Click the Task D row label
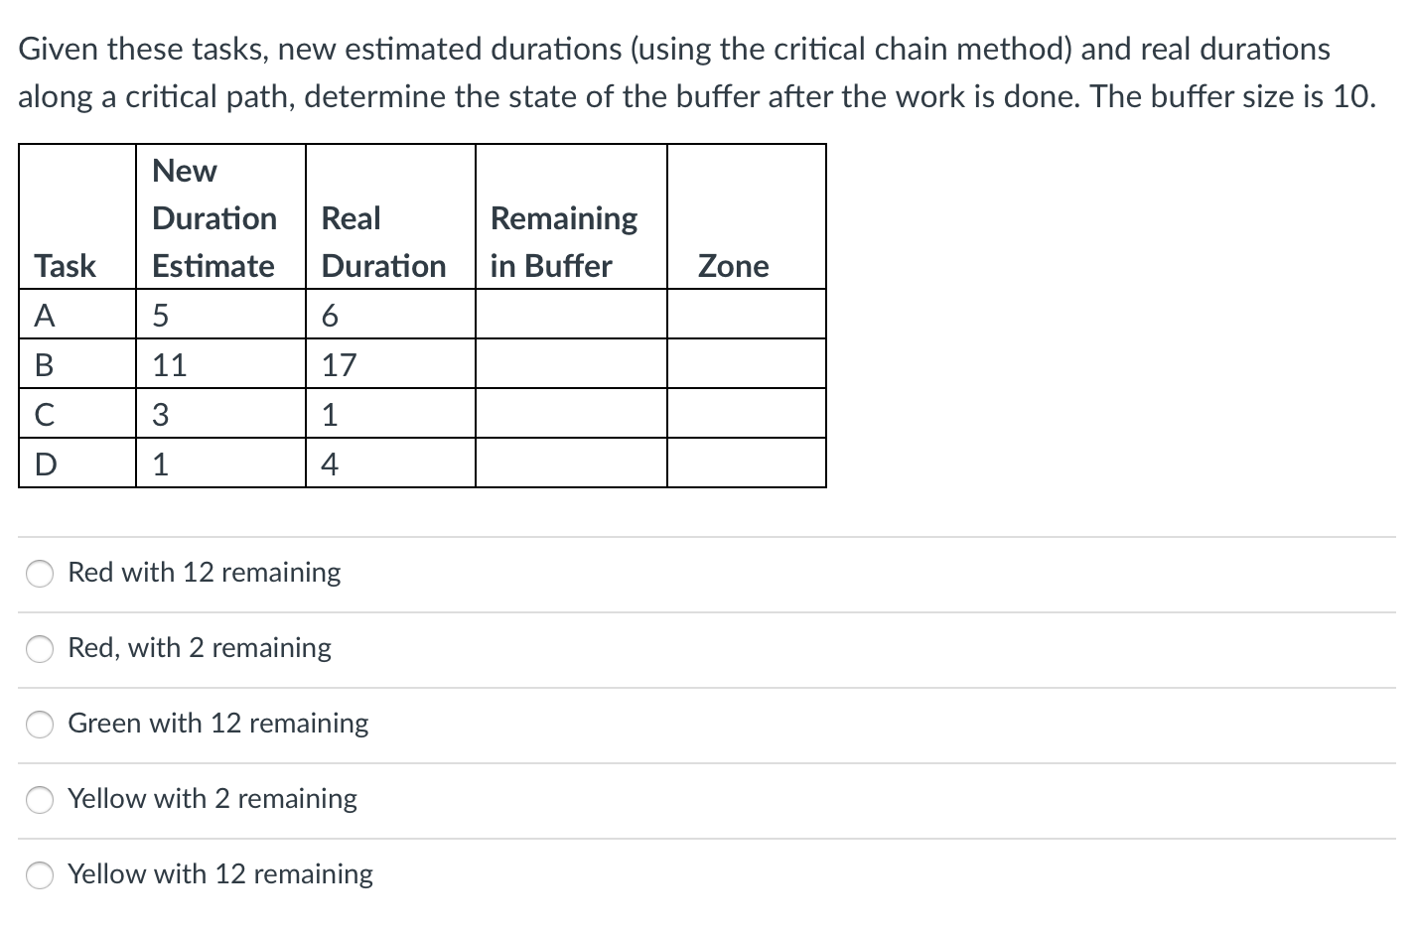Screen dimensions: 1416x931 coord(45,462)
